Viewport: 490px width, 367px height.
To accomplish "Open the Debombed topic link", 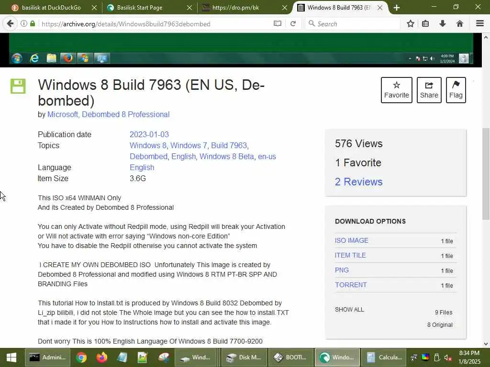I will point(148,156).
